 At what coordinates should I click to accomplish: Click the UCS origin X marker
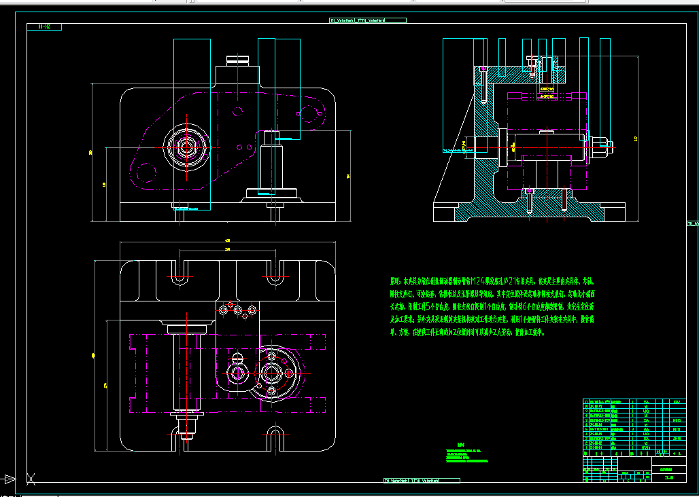[x=31, y=479]
